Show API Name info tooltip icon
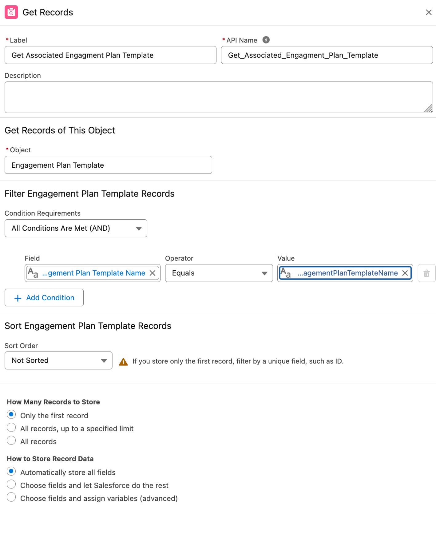The width and height of the screenshot is (436, 534). pyautogui.click(x=266, y=40)
